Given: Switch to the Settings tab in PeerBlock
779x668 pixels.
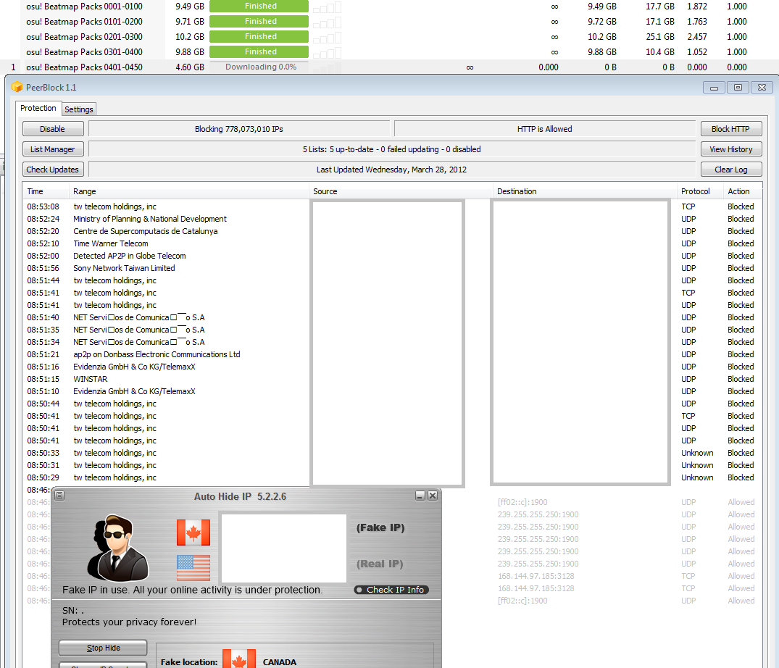Looking at the screenshot, I should pos(78,109).
